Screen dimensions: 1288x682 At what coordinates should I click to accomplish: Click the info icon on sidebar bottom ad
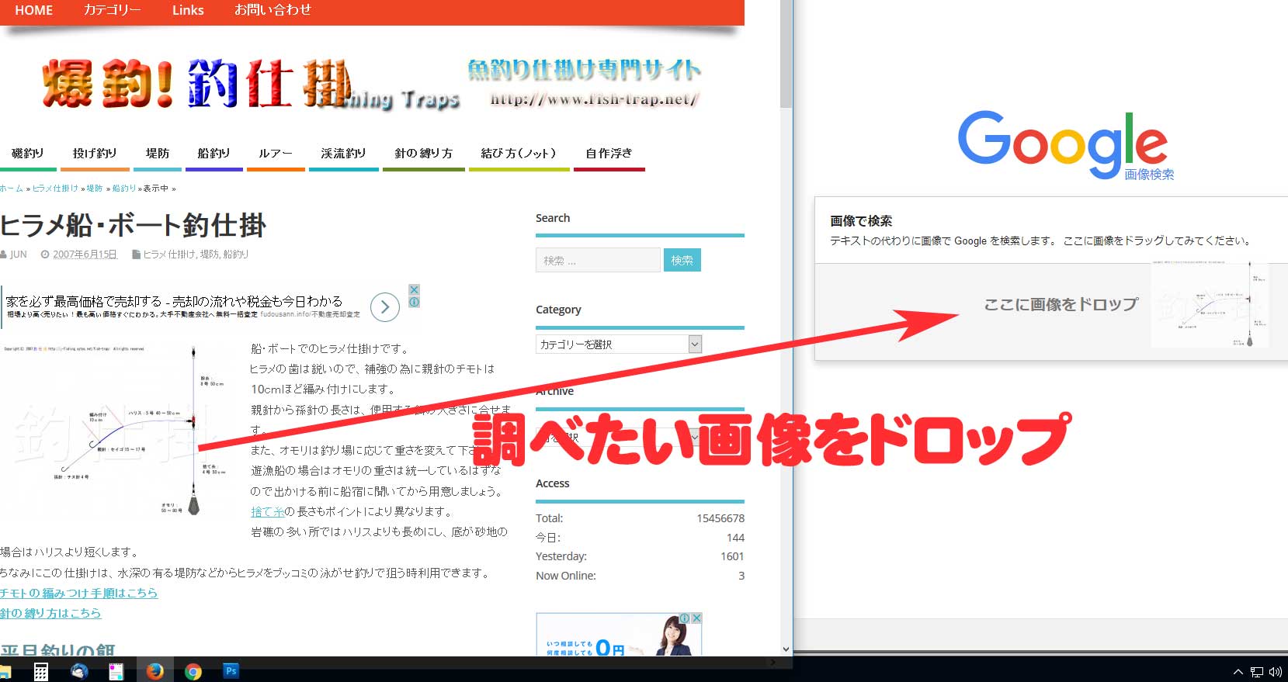coord(685,618)
